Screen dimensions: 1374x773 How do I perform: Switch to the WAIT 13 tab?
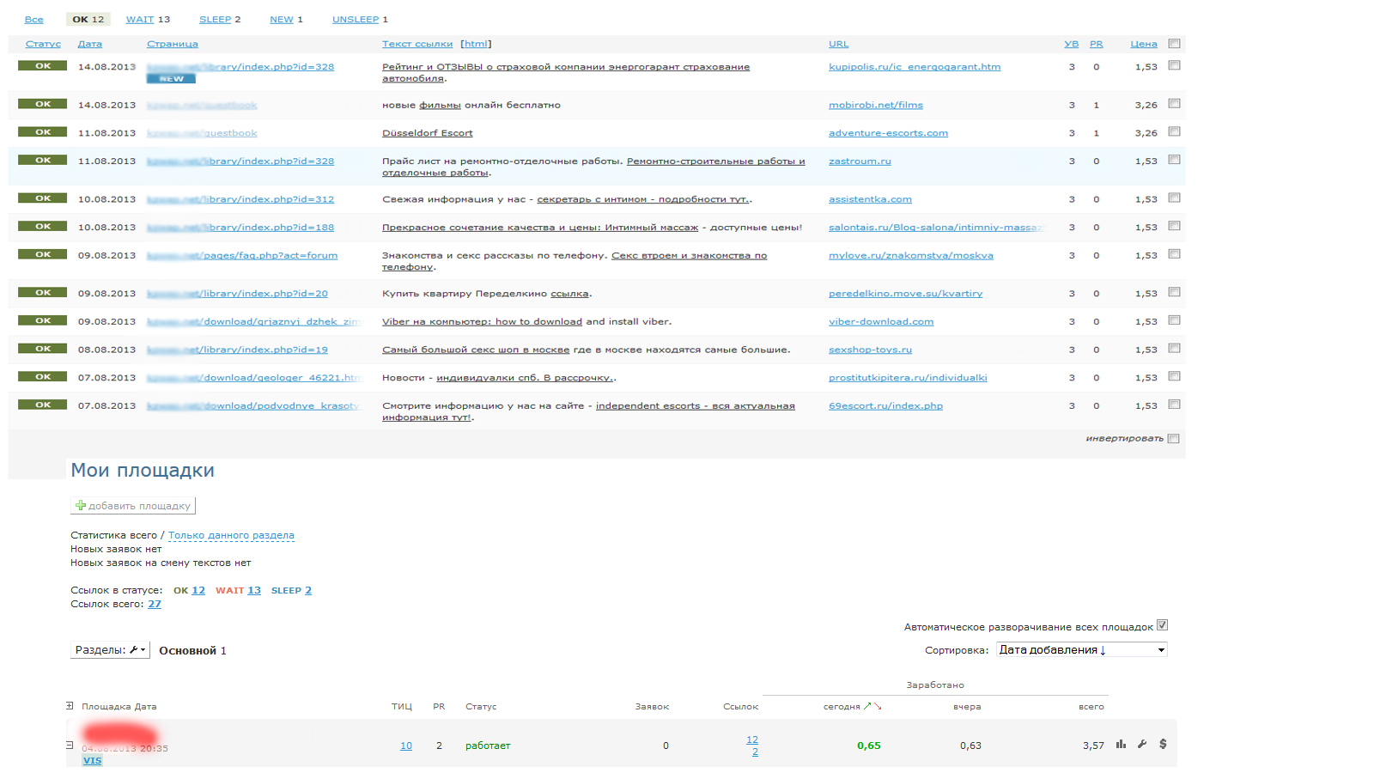coord(148,19)
